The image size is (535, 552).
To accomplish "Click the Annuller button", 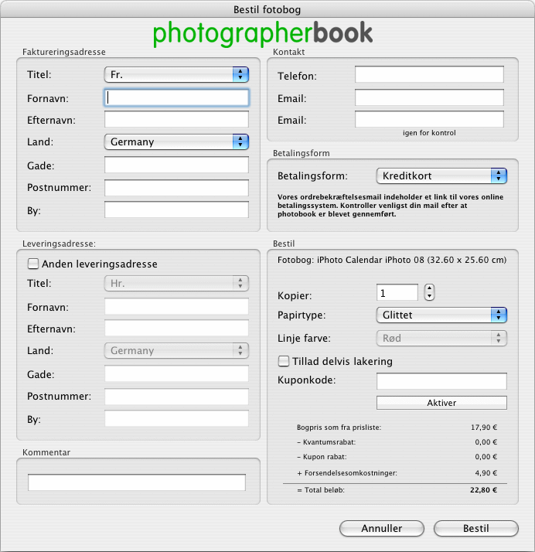I will (x=382, y=528).
